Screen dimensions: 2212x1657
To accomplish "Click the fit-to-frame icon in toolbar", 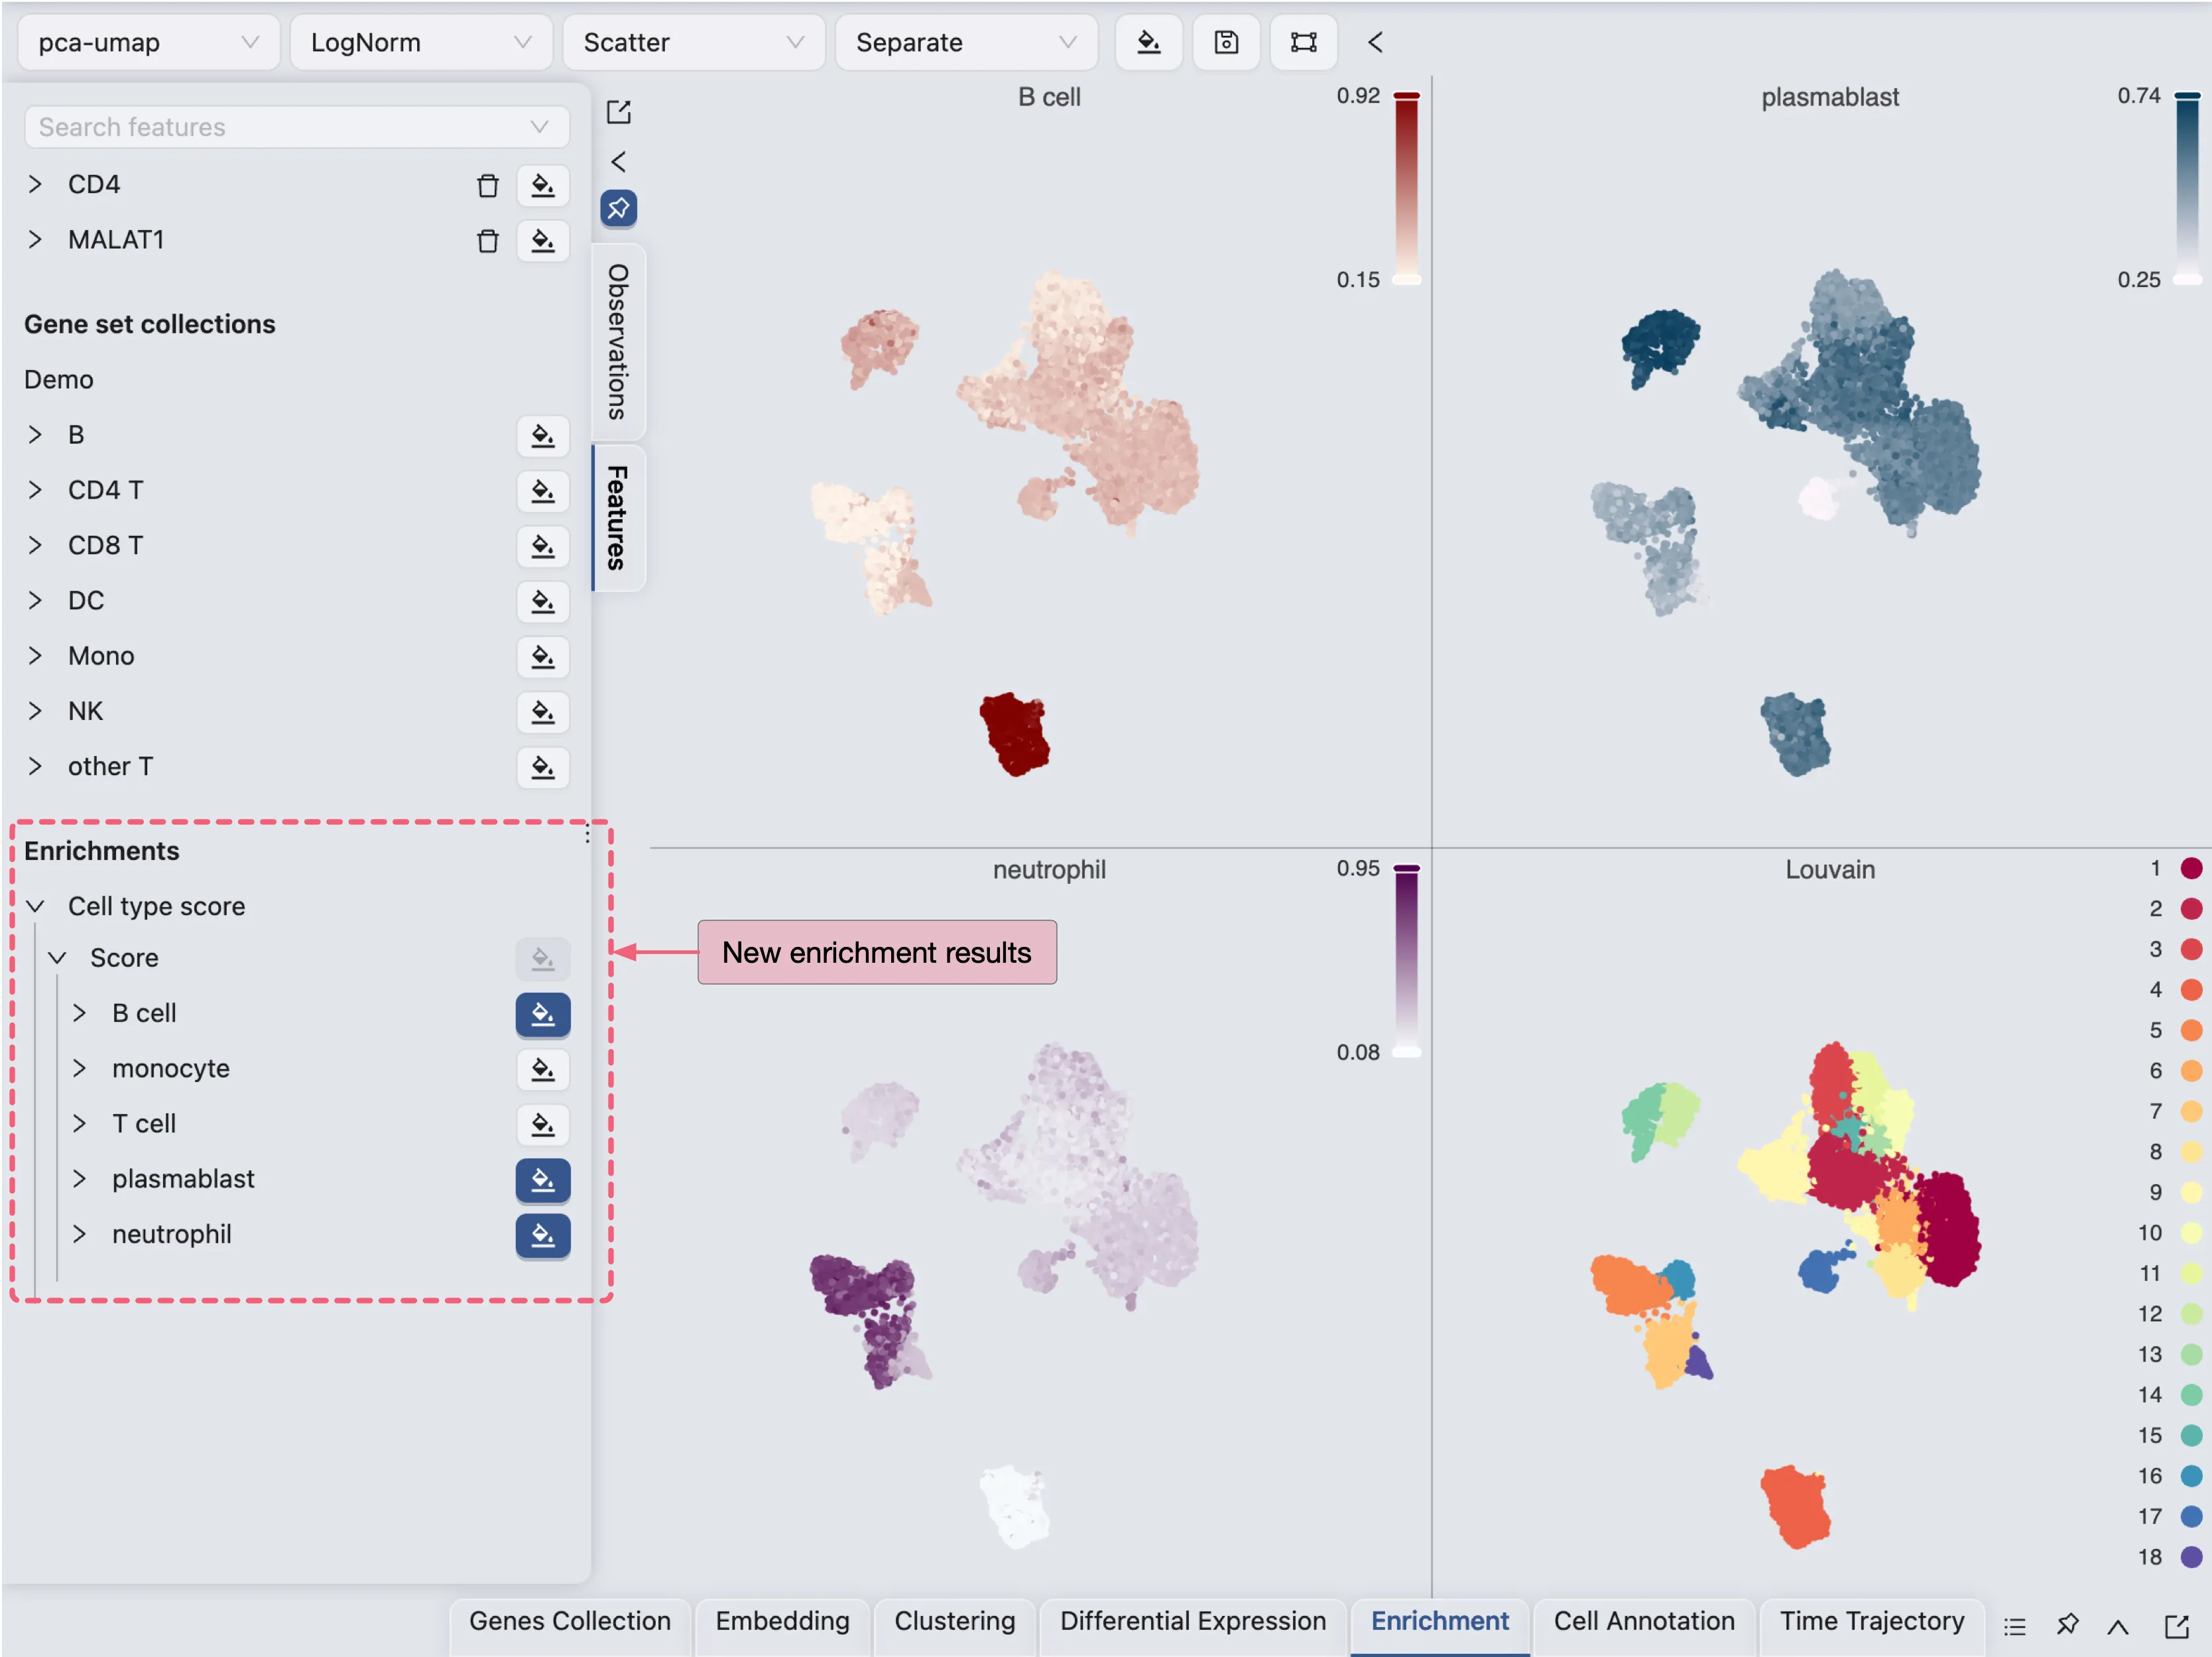I will 1303,42.
